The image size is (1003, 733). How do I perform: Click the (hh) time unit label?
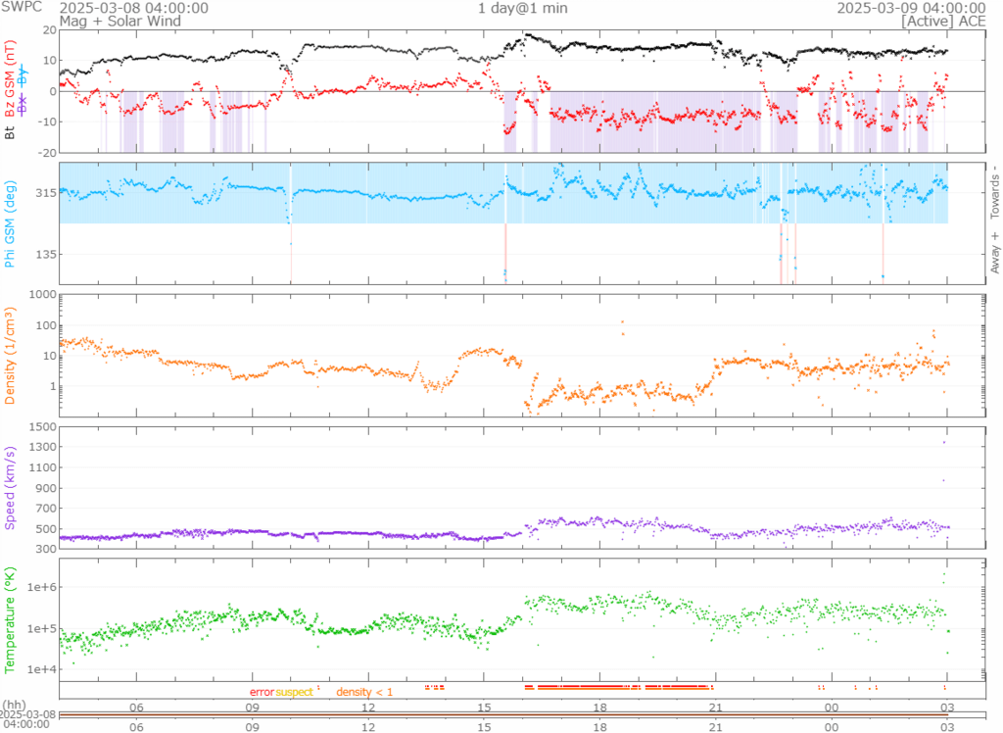coord(14,707)
